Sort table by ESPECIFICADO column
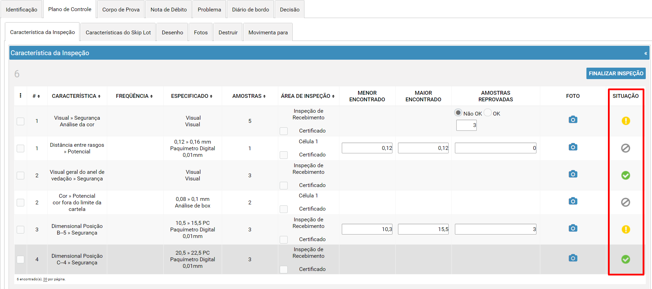Image resolution: width=652 pixels, height=289 pixels. pyautogui.click(x=192, y=96)
